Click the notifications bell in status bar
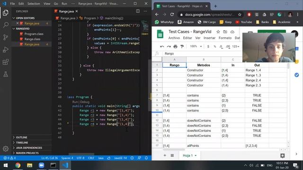Image resolution: width=303 pixels, height=170 pixels. pyautogui.click(x=146, y=158)
